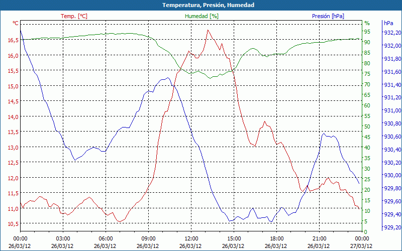Click "931,80" on the pressure axis

(x=392, y=59)
